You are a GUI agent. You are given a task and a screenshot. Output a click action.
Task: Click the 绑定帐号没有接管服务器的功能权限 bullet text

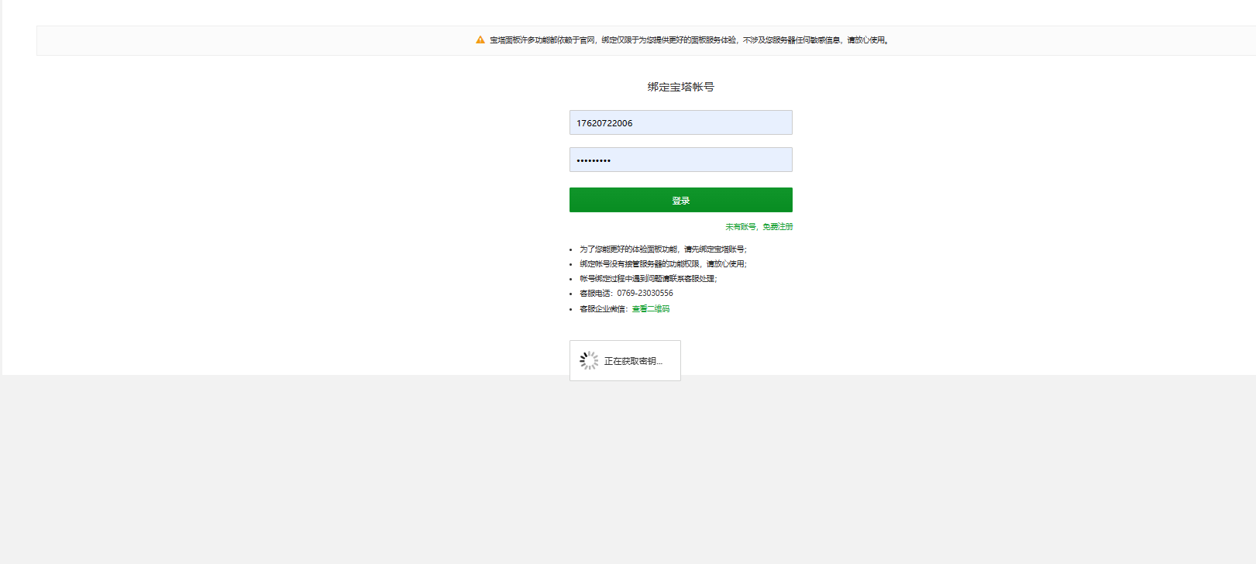(663, 264)
